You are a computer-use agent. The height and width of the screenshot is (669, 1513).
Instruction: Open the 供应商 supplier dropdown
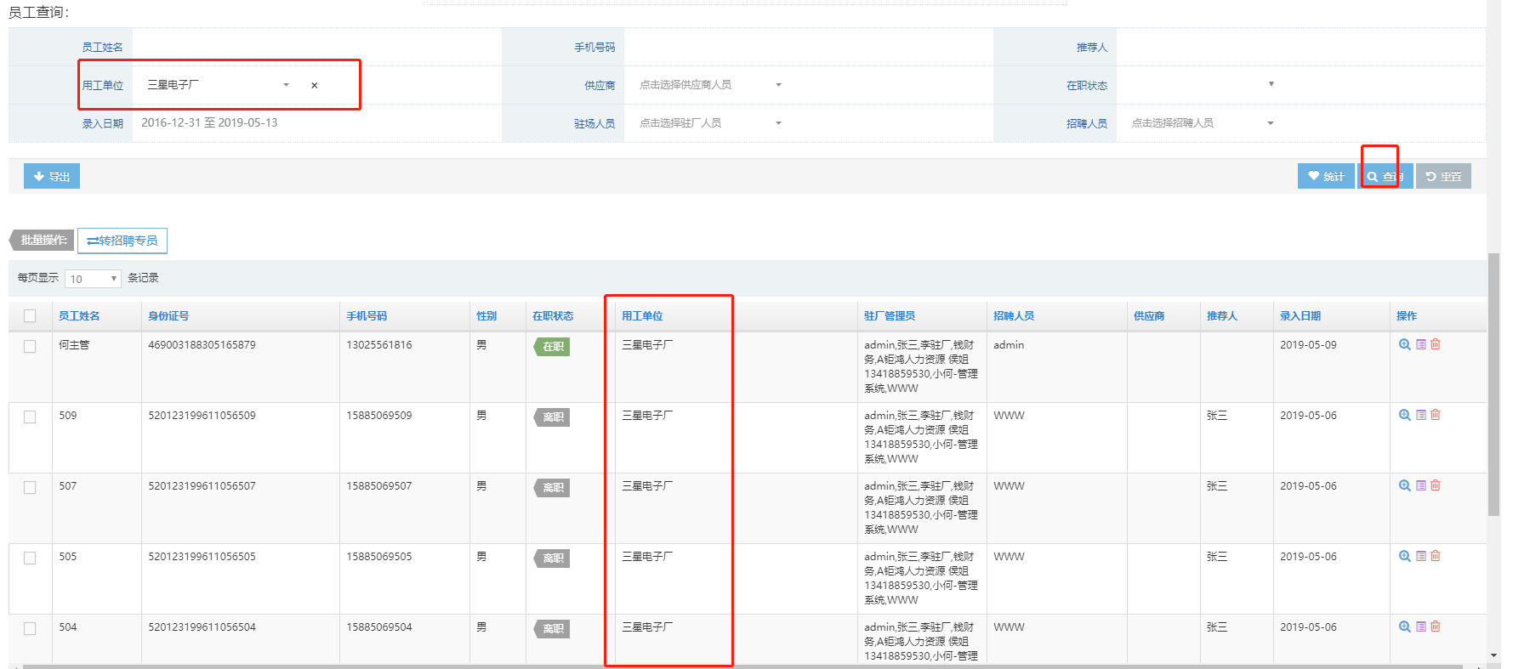tap(710, 85)
